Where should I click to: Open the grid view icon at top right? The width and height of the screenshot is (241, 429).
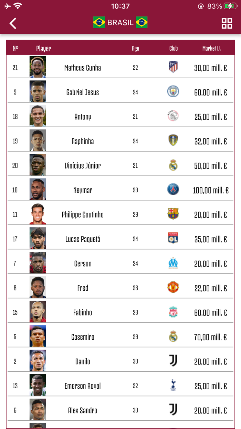(x=226, y=23)
